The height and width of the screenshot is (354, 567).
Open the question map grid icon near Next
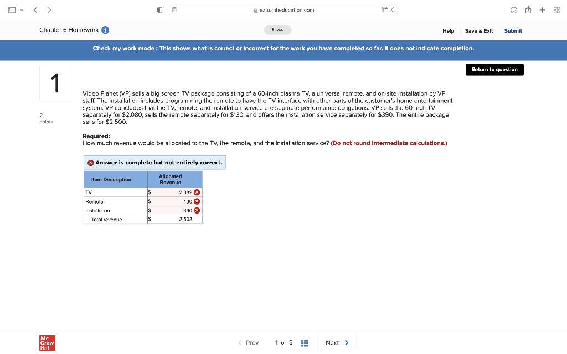tap(305, 342)
